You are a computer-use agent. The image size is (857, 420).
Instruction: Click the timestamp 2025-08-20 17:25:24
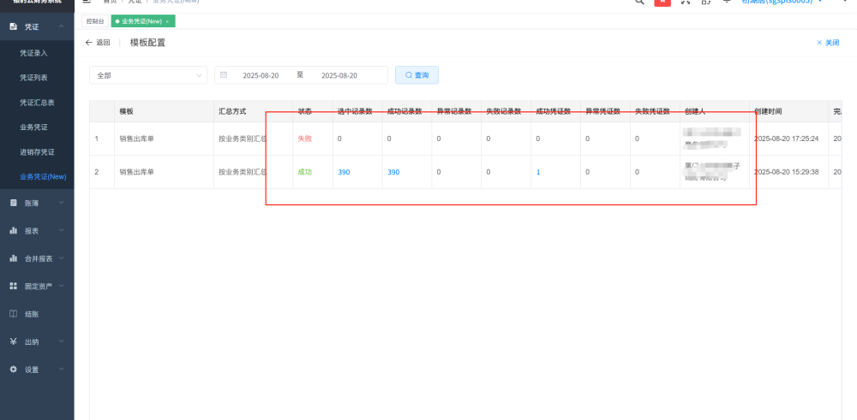tap(787, 139)
